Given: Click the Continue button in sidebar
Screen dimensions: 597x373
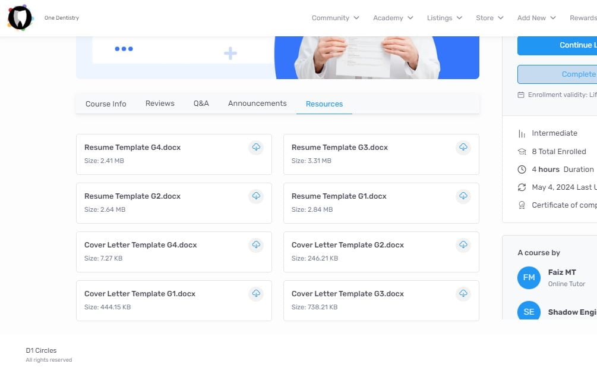Looking at the screenshot, I should [558, 45].
